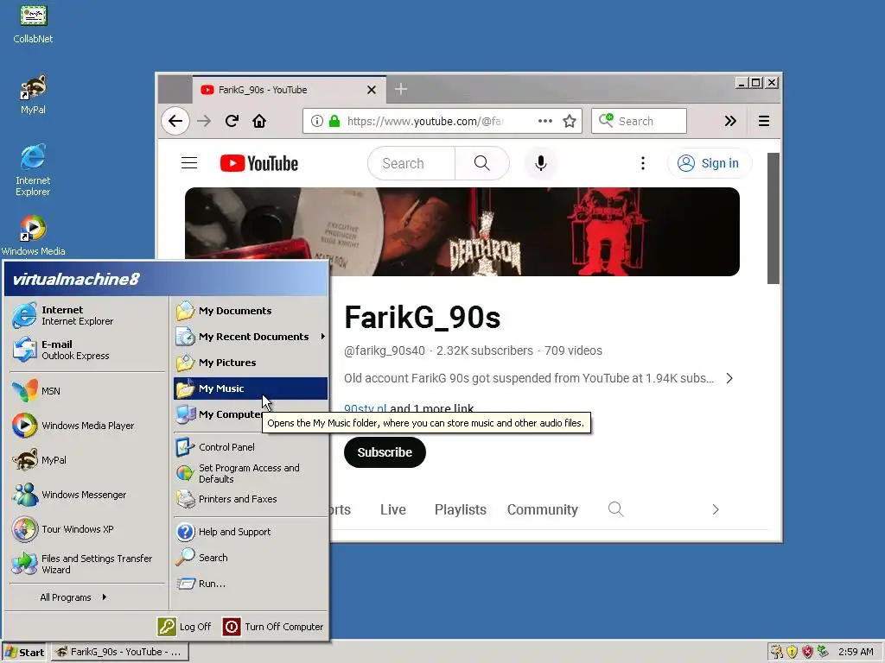Switch to the Community tab

pos(543,509)
